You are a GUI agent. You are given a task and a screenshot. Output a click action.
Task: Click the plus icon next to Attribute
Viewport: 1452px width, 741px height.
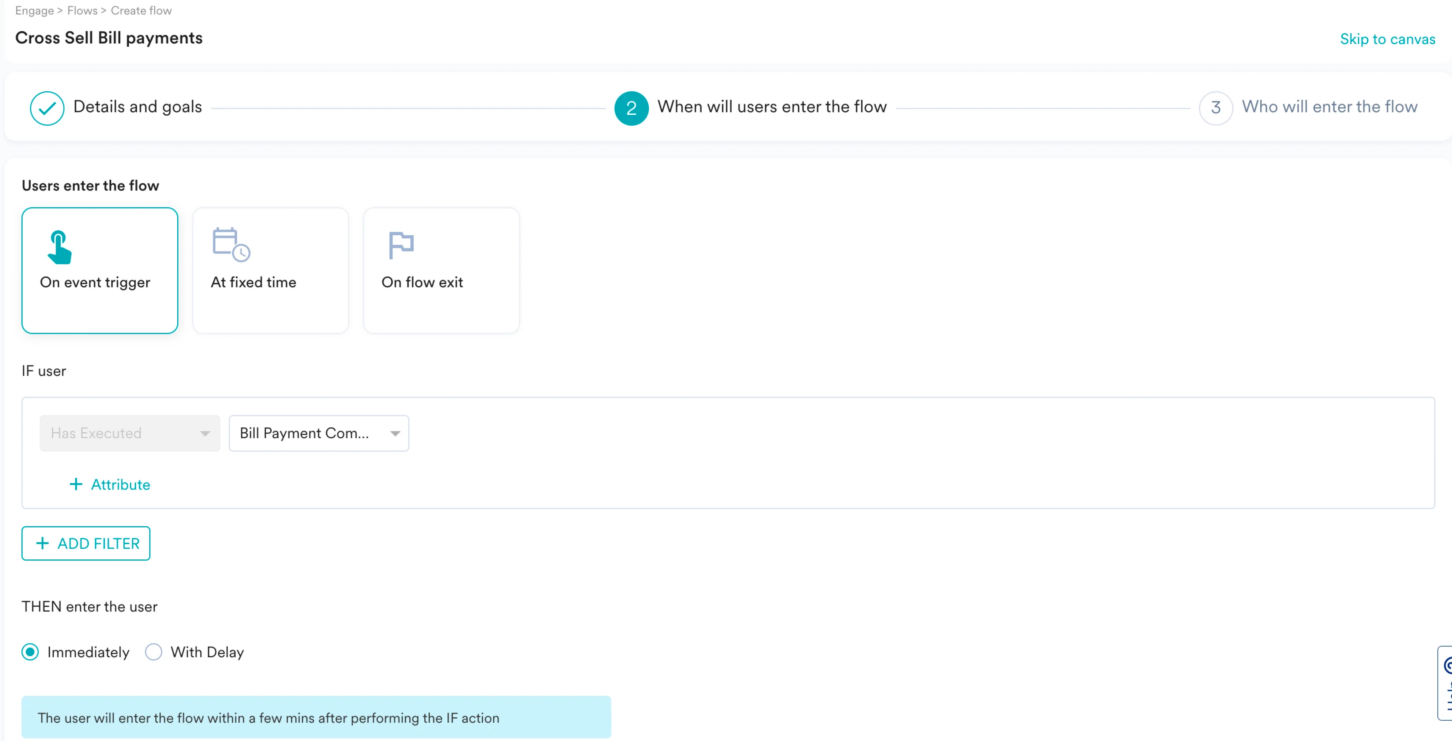75,484
